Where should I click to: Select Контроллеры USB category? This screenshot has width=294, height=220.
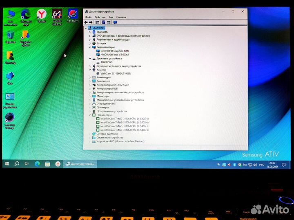(x=107, y=88)
